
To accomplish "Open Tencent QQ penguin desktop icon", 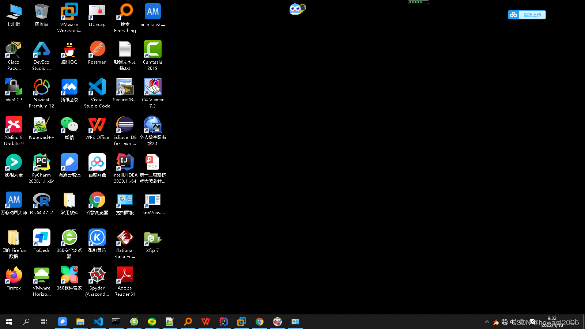I will click(69, 52).
